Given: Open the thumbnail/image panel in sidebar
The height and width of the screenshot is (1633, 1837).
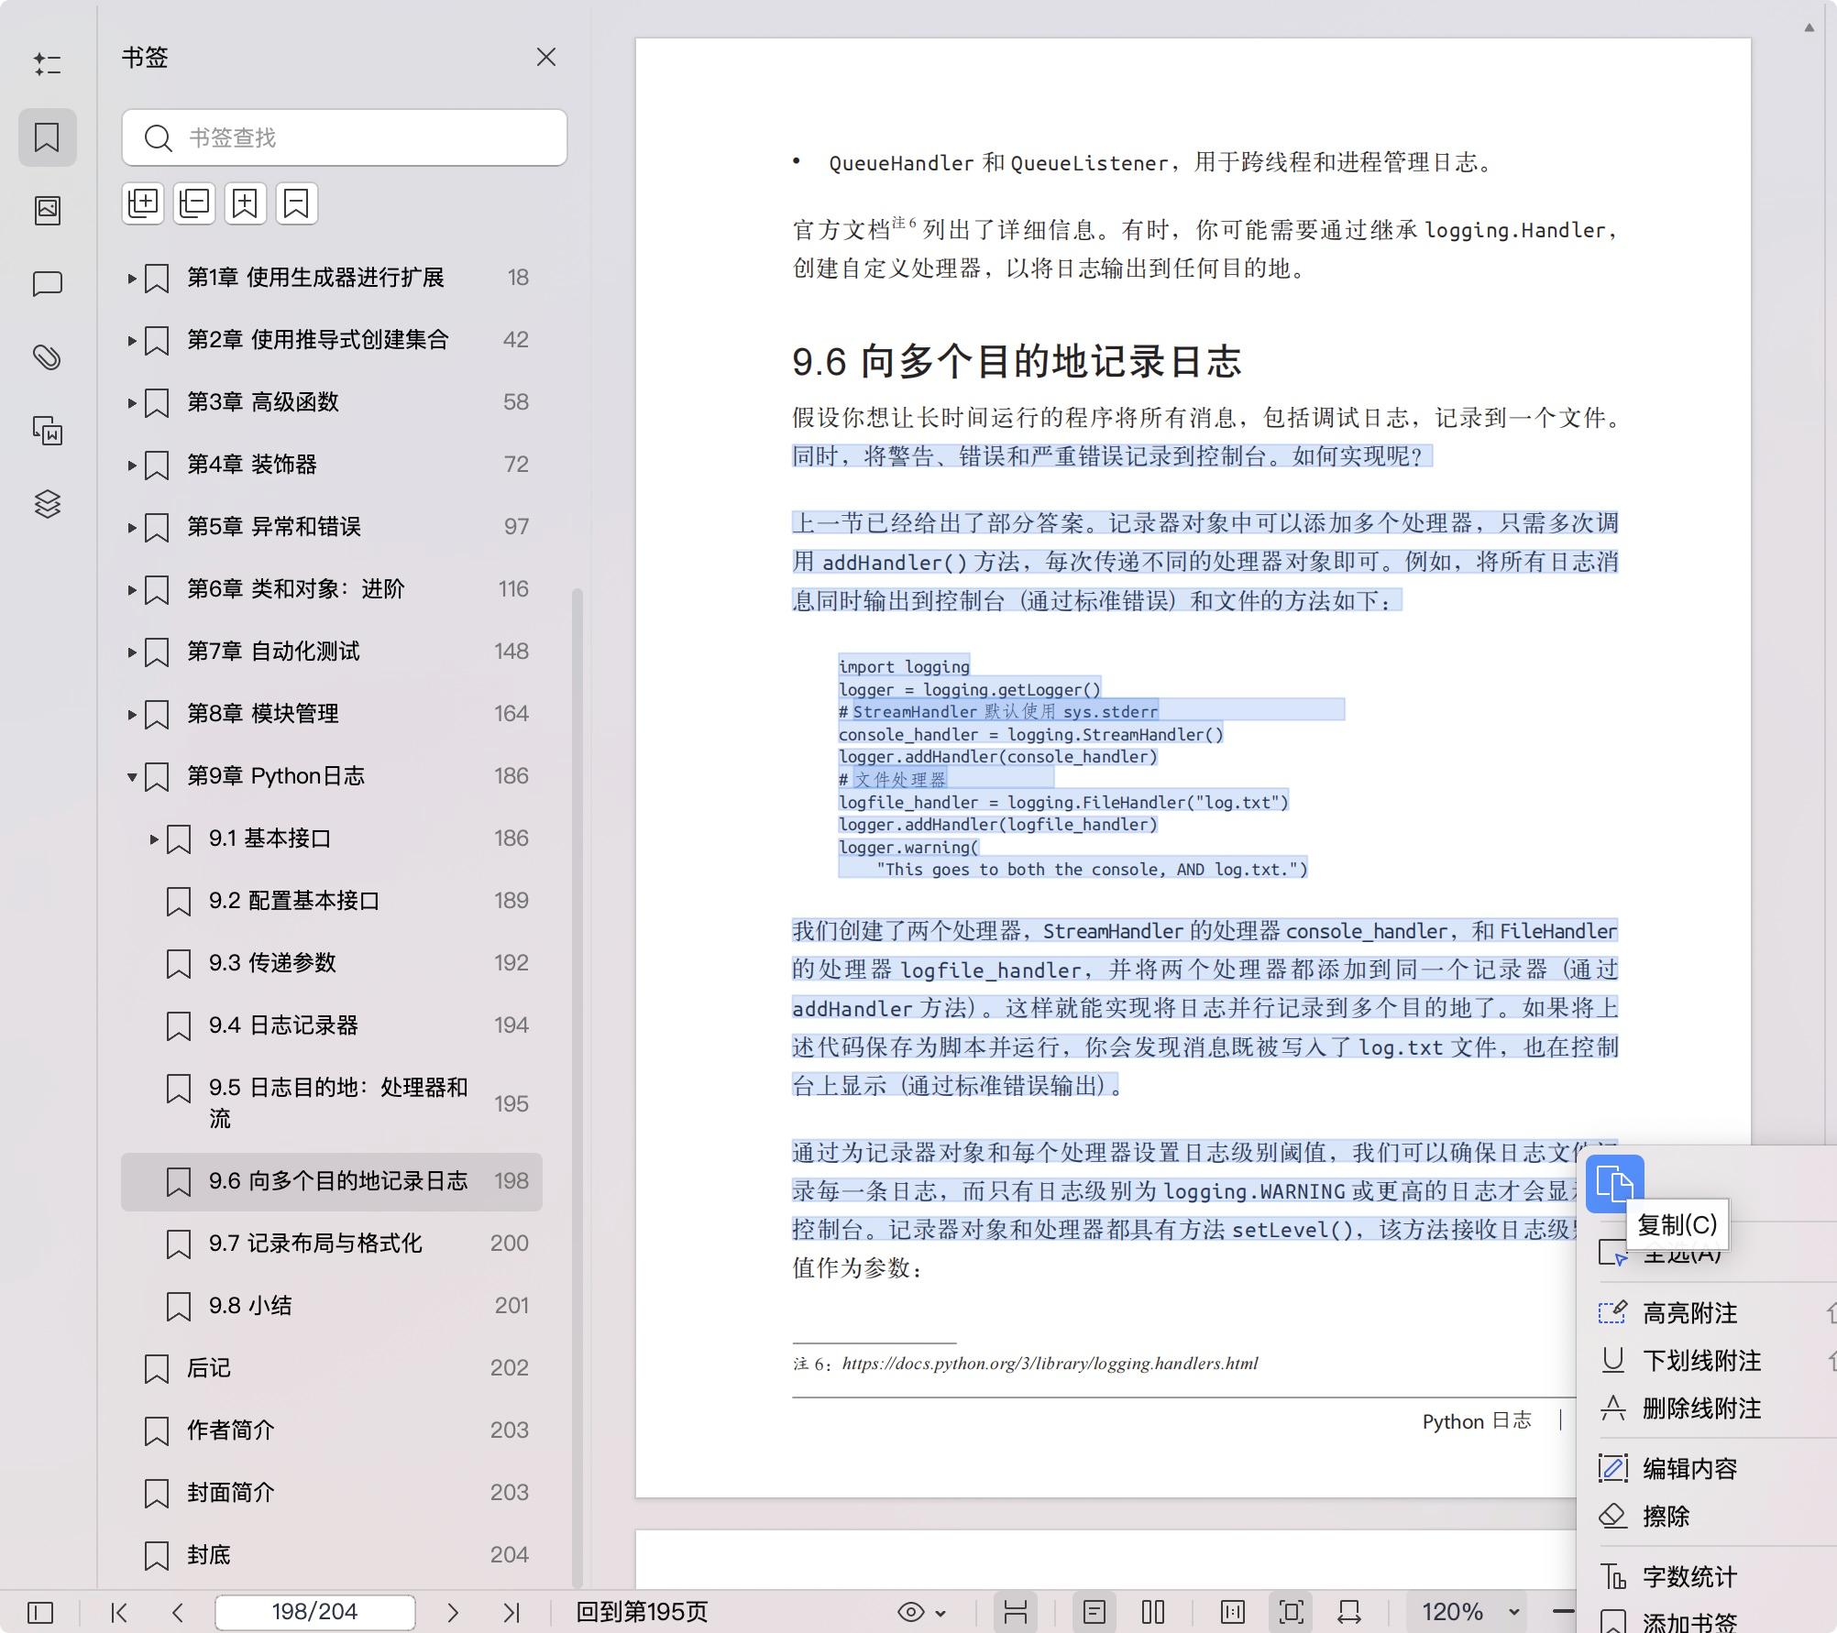Looking at the screenshot, I should [48, 209].
